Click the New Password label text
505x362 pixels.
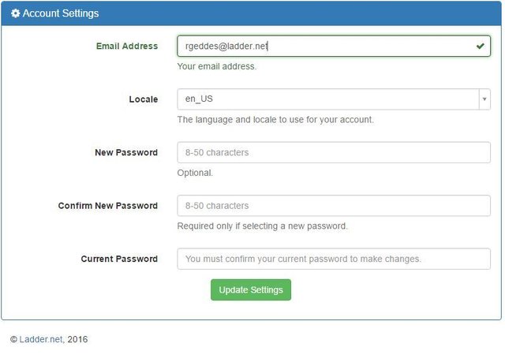pyautogui.click(x=125, y=152)
